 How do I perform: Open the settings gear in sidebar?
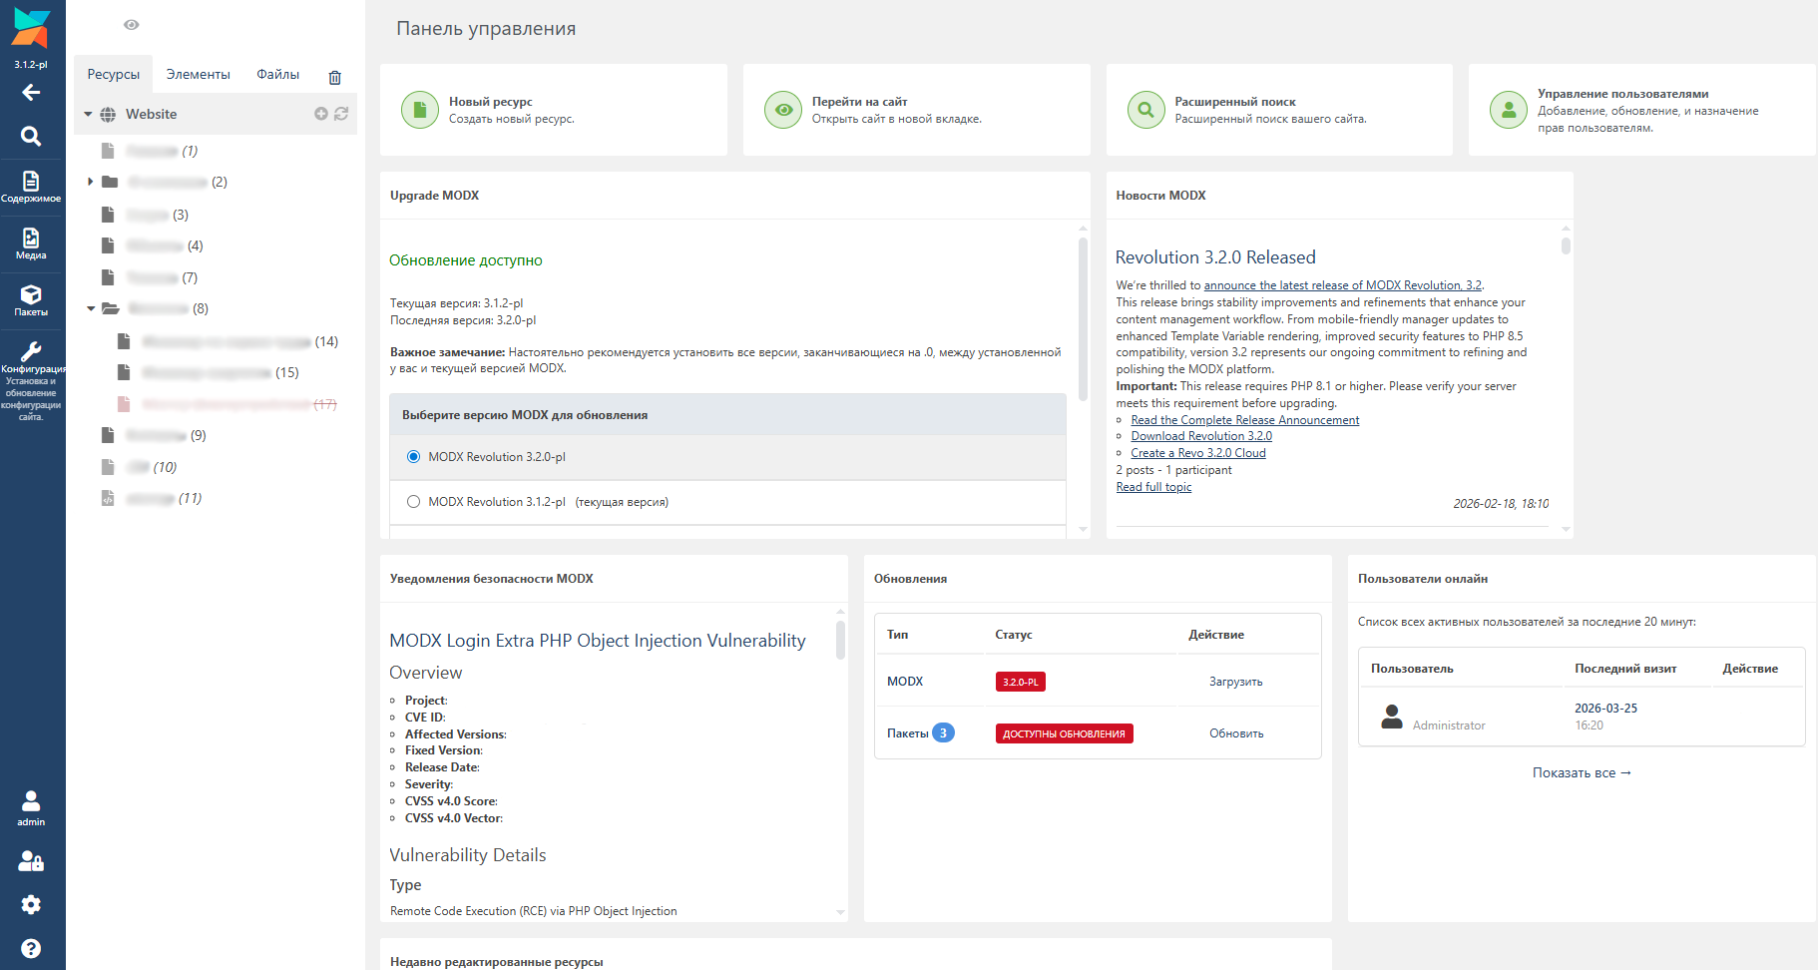pos(31,904)
